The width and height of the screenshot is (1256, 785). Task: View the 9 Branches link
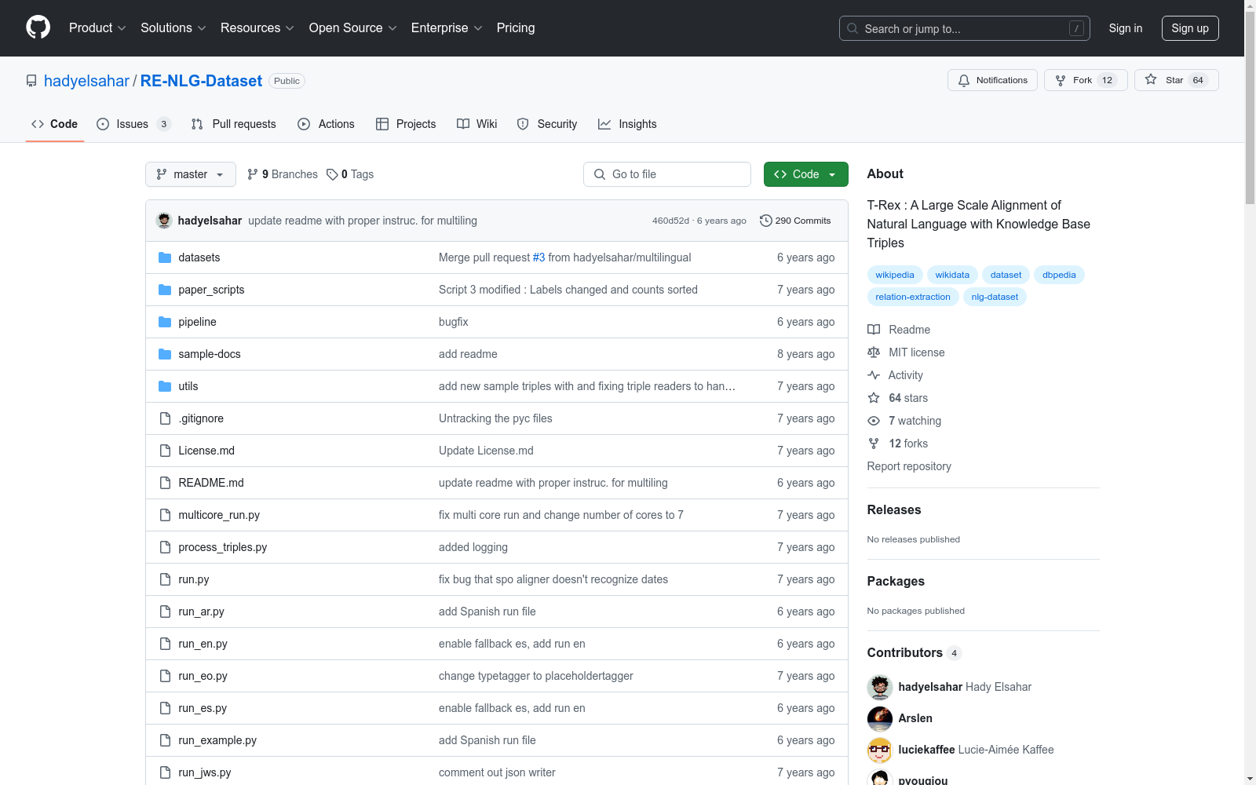coord(283,174)
